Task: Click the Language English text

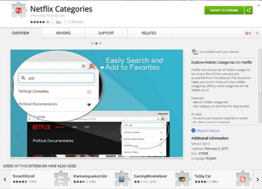Action: 204,158
